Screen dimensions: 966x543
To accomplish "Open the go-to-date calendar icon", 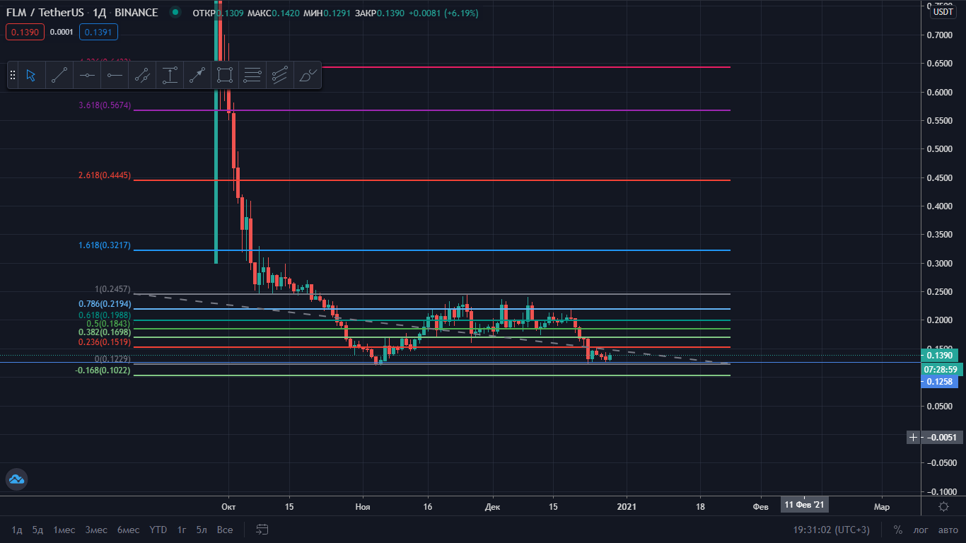I will pyautogui.click(x=262, y=530).
